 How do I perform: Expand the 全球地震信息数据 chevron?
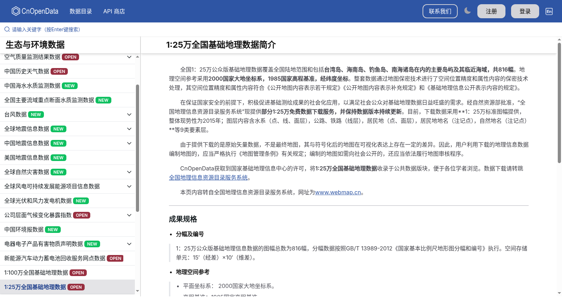pos(129,129)
